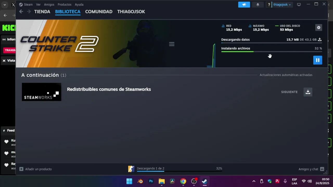Click the Counter-Strike 2 banner logo
Viewport: 333px width, 187px height.
coord(60,44)
